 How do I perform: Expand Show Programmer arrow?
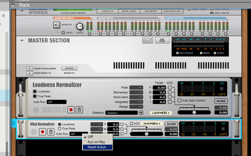click(x=30, y=69)
